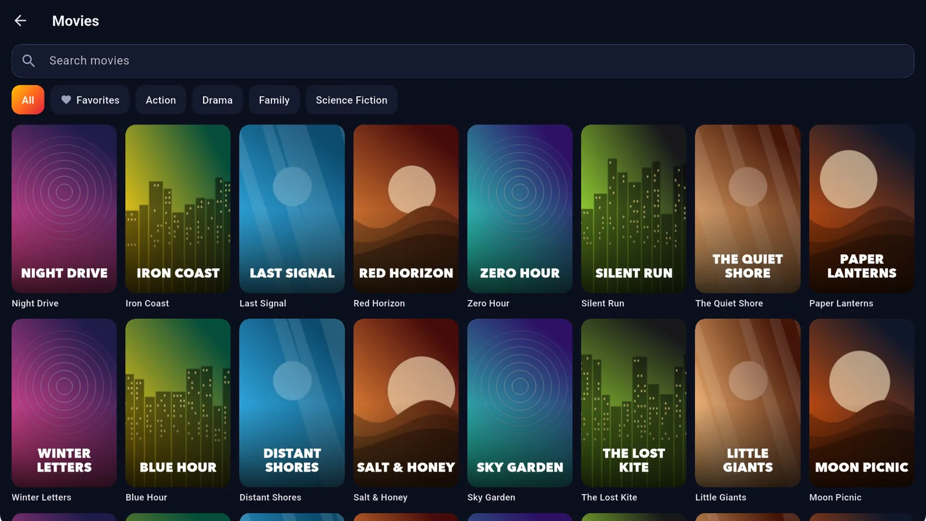
Task: Open The Quiet Shore poster
Action: 748,209
